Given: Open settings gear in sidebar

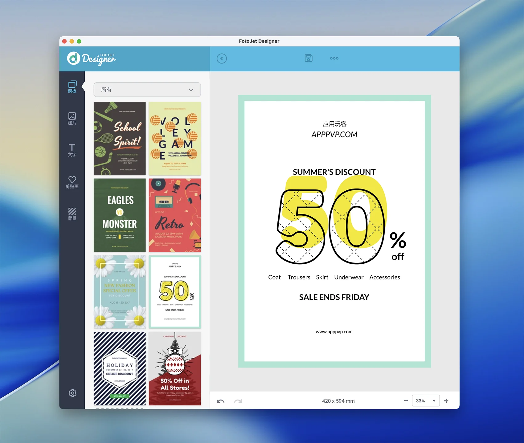Looking at the screenshot, I should point(72,393).
